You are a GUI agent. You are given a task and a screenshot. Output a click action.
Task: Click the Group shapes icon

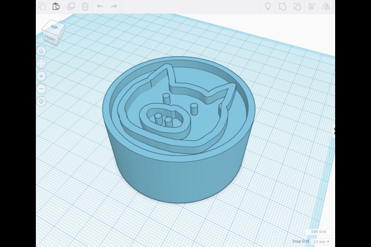pyautogui.click(x=283, y=6)
